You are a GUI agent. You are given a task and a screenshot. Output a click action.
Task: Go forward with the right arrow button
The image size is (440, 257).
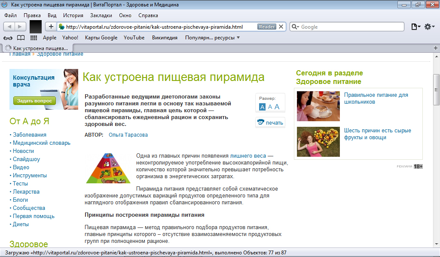pyautogui.click(x=20, y=27)
